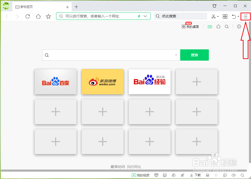251x179 pixels.
Task: Expand the address bar search engine dropdown
Action: pos(145,16)
